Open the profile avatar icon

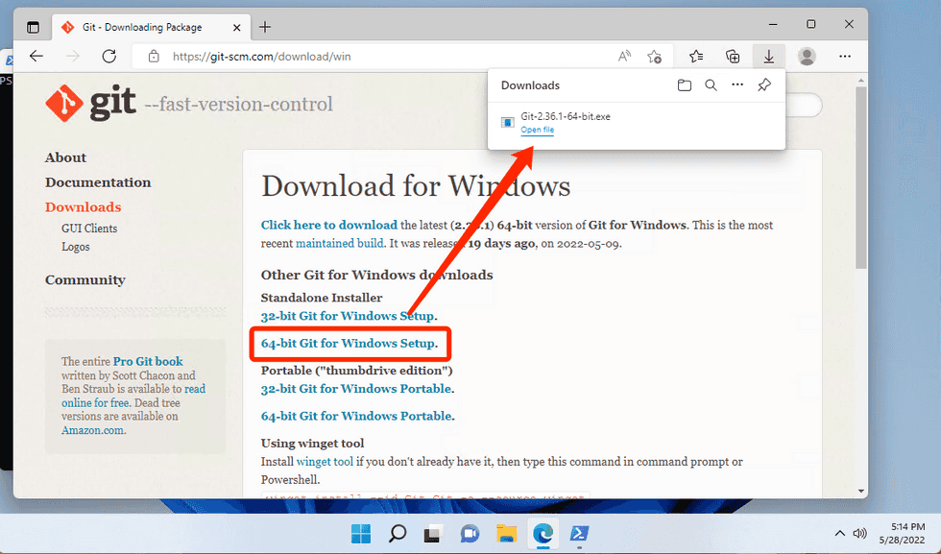tap(808, 57)
